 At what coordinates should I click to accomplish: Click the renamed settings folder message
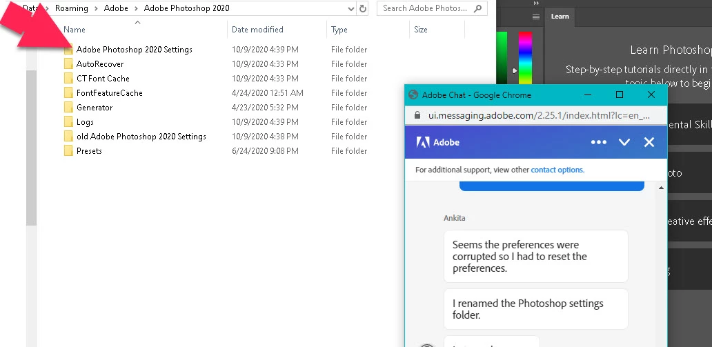536,309
